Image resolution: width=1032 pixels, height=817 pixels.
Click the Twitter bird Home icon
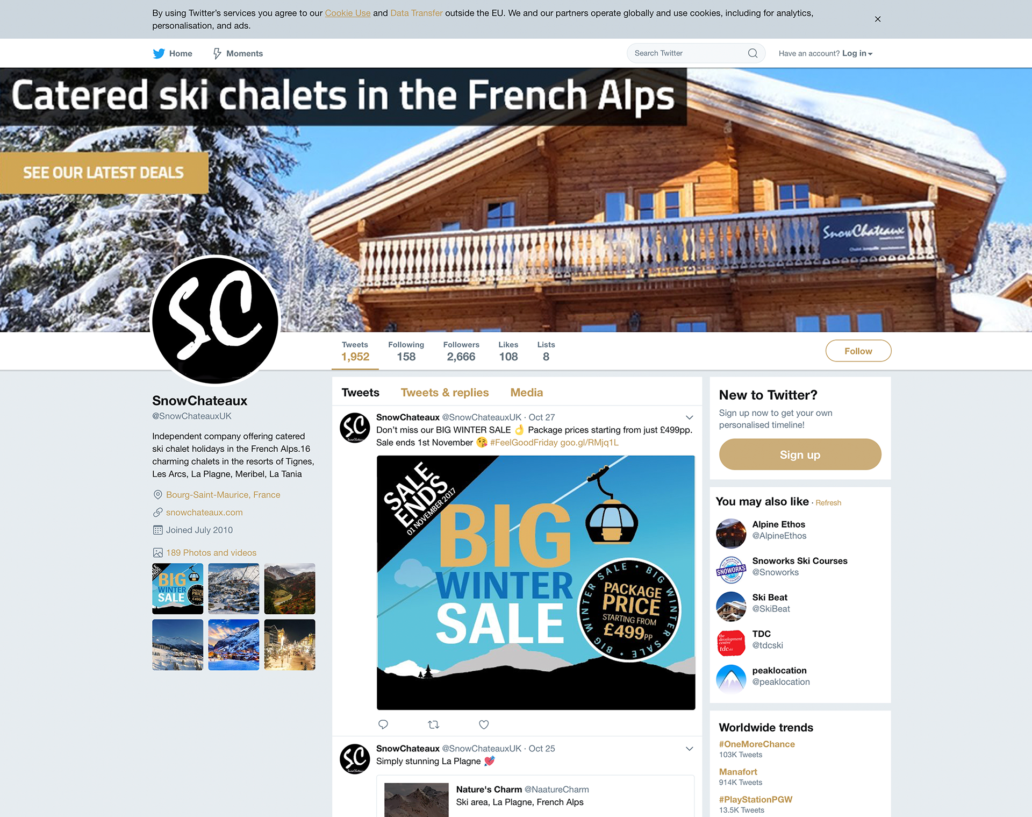tap(159, 53)
